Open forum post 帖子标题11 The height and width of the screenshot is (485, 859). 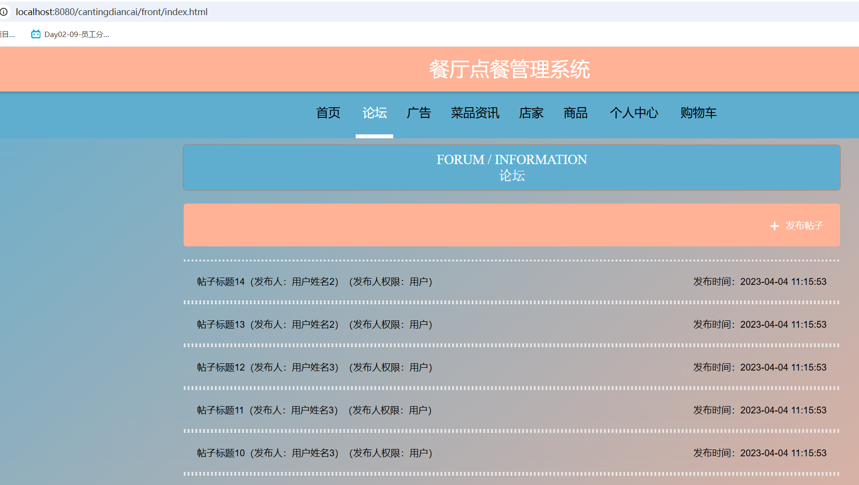tap(220, 410)
